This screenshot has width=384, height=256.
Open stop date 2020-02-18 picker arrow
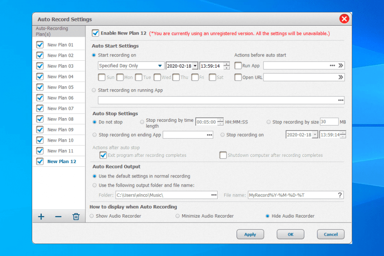315,135
